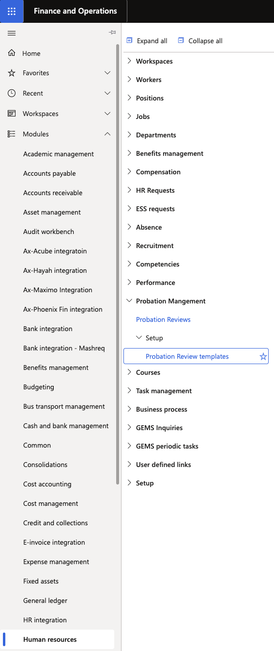This screenshot has height=651, width=274.
Task: Expand the User defined links group
Action: tap(129, 465)
